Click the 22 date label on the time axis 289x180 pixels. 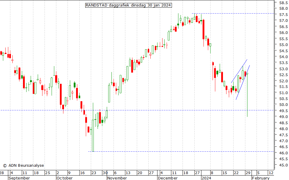(236, 173)
